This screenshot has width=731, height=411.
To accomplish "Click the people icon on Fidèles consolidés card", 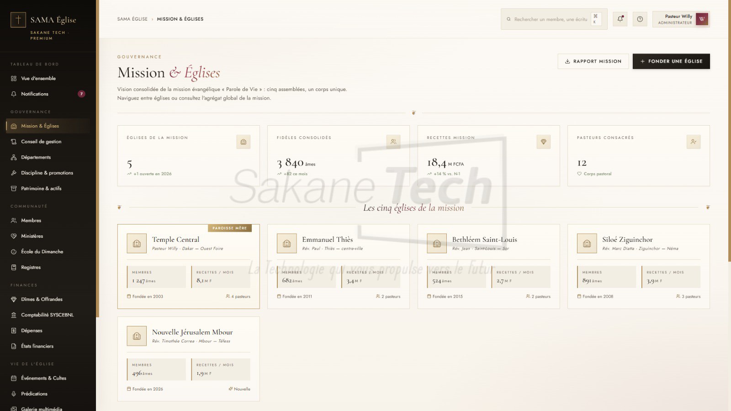I will 393,142.
